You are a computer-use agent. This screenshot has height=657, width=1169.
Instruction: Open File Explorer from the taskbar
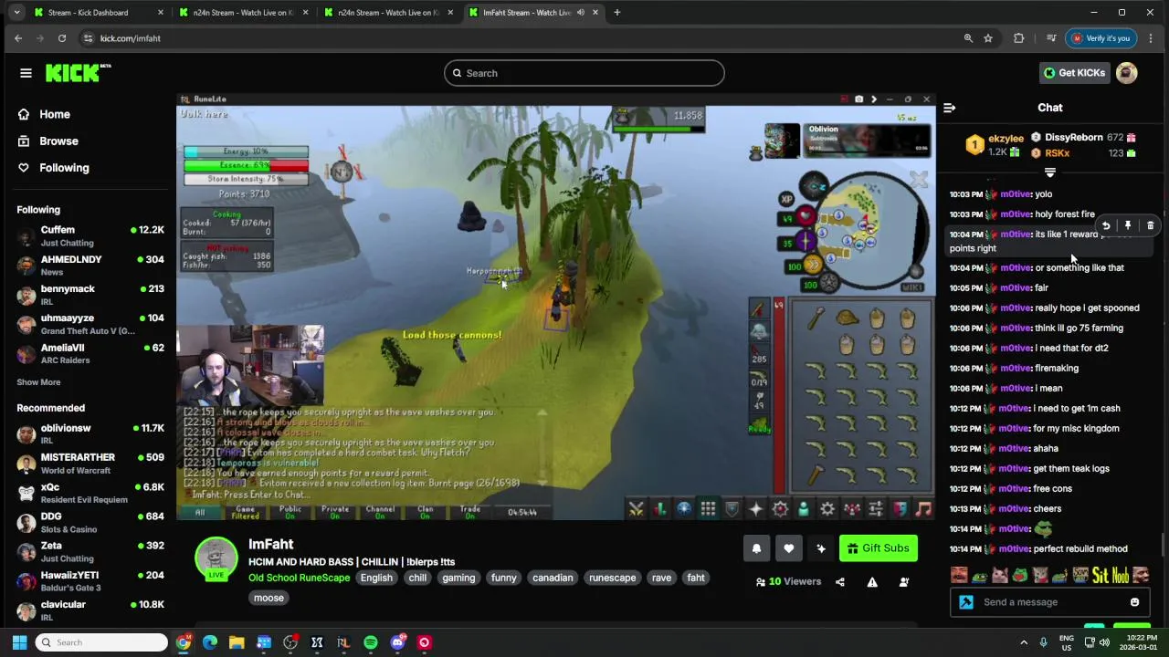tap(237, 642)
